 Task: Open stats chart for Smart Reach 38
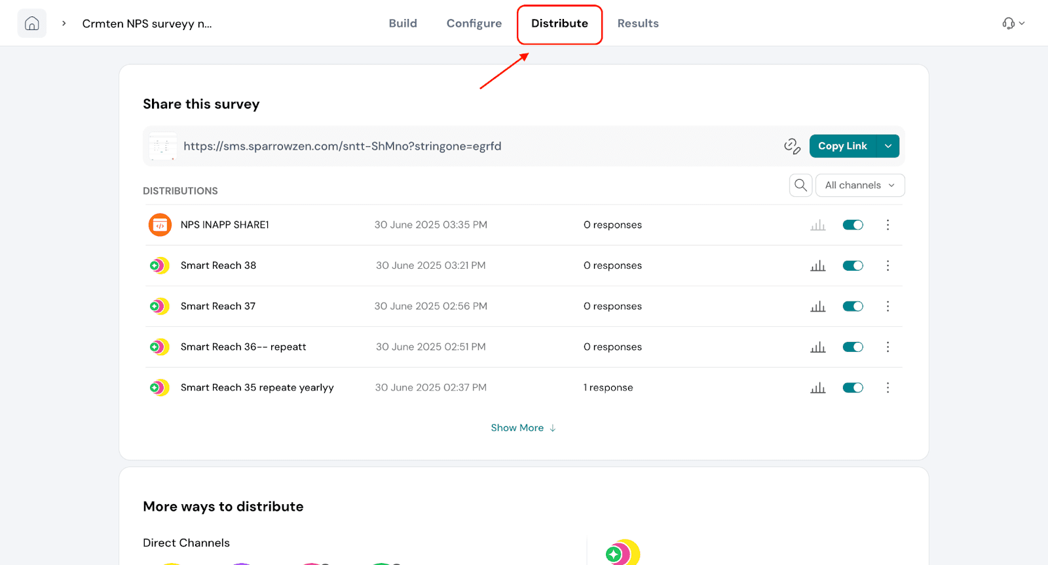pyautogui.click(x=817, y=265)
